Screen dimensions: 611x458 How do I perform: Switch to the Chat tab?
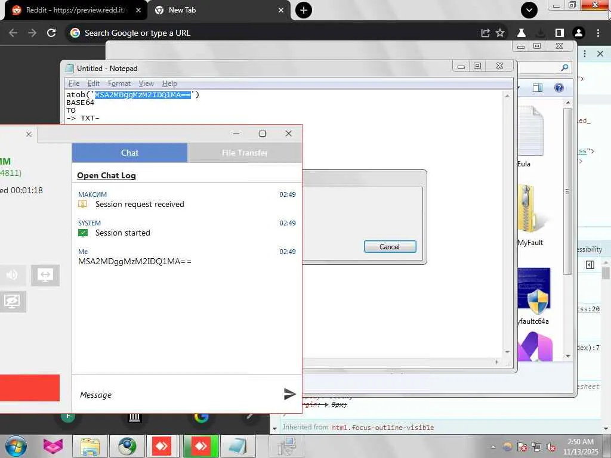[x=129, y=153]
